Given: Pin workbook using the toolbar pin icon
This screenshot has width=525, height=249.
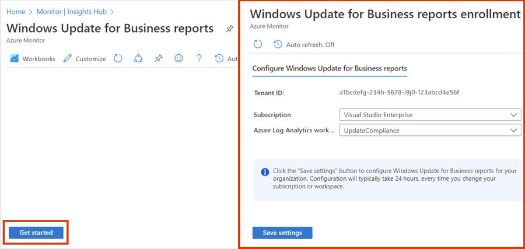Looking at the screenshot, I should [158, 58].
